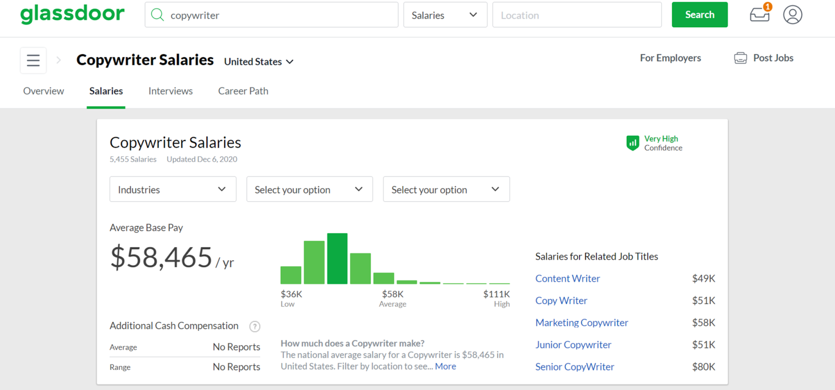The image size is (835, 390).
Task: Click the tallest histogram bar
Action: coord(337,259)
